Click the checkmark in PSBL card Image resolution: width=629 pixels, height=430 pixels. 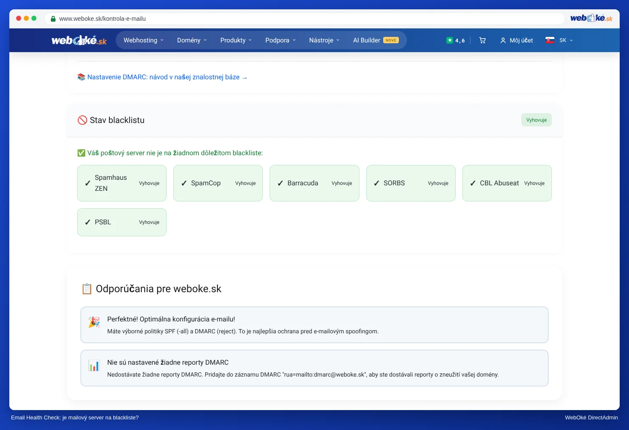coord(88,222)
